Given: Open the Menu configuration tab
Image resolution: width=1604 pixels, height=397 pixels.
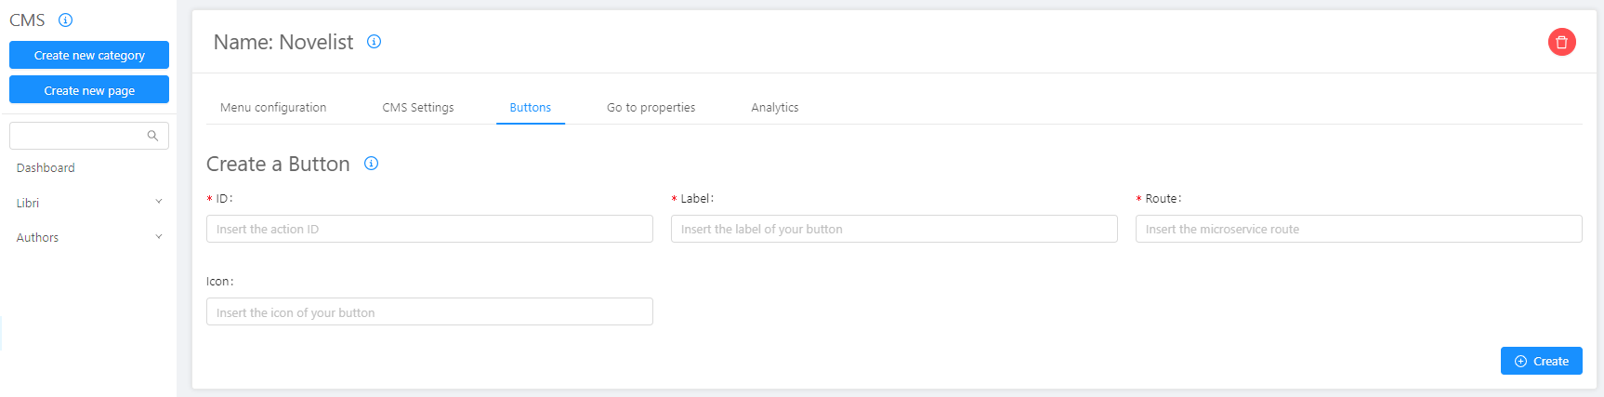Looking at the screenshot, I should pos(273,108).
